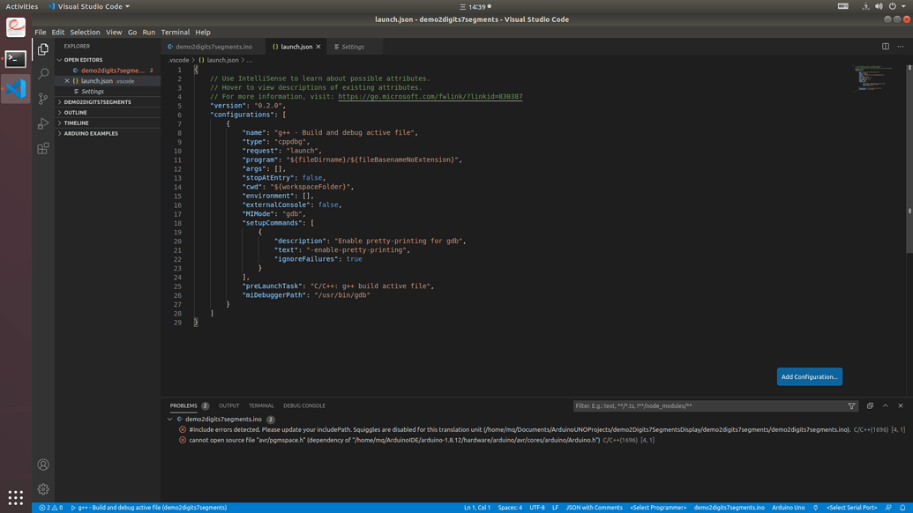The height and width of the screenshot is (513, 913).
Task: Expand the DEMO2DIGITS7SEGMENTS folder section
Action: coord(97,102)
